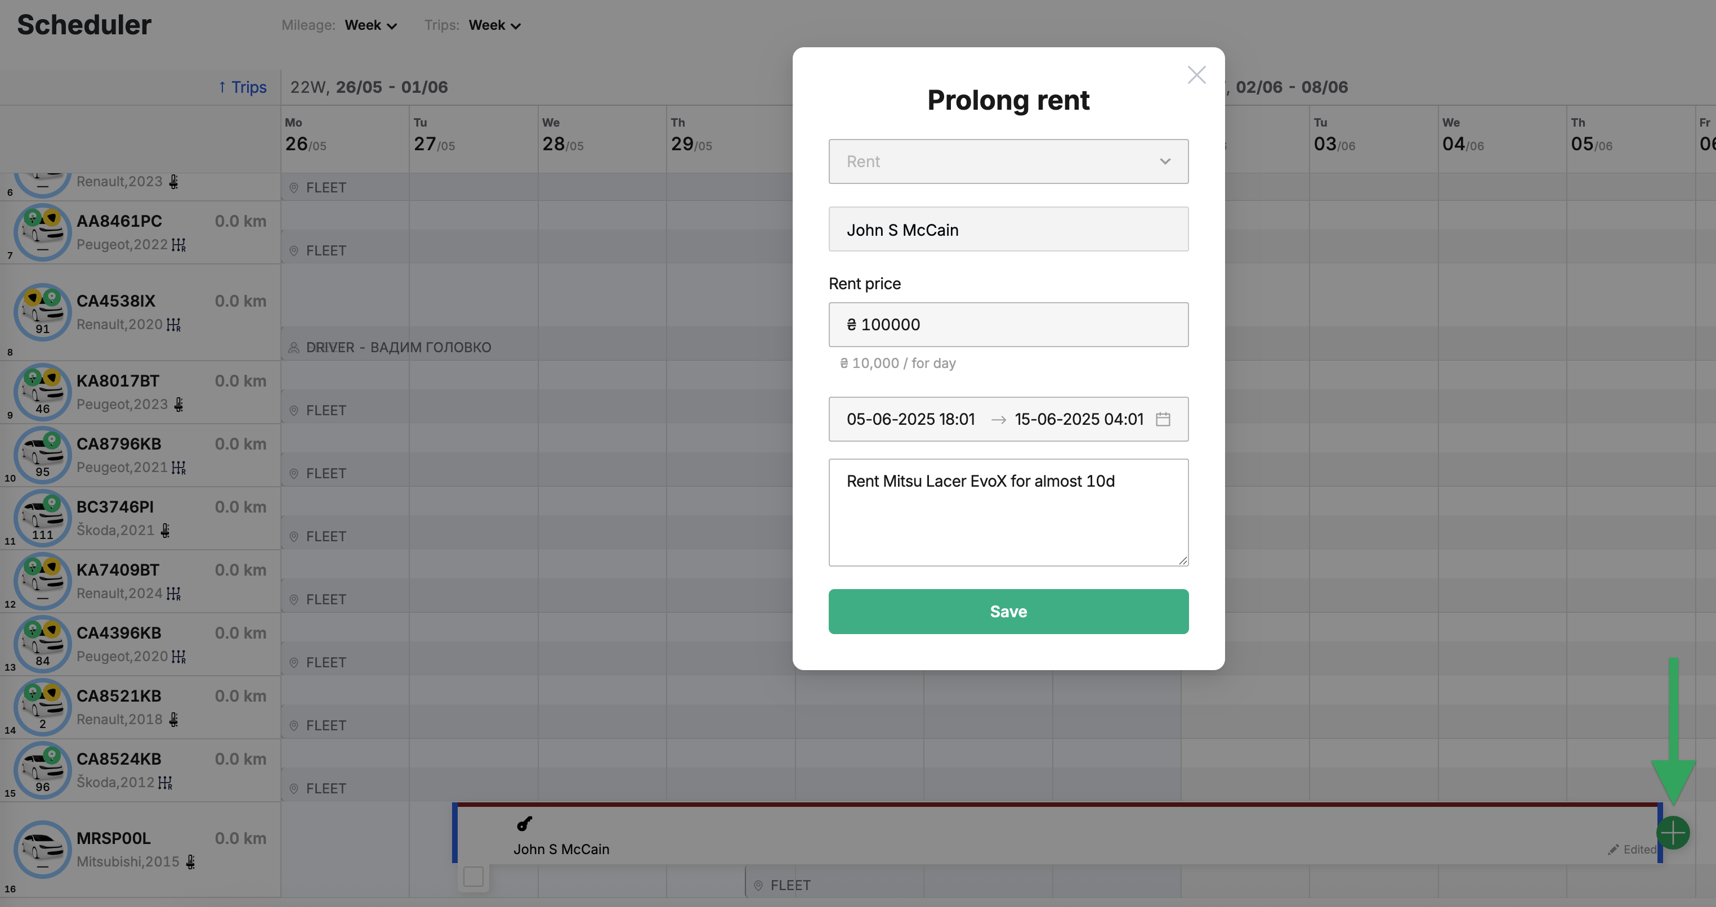Click the Edited pencil icon
1716x907 pixels.
(1613, 850)
